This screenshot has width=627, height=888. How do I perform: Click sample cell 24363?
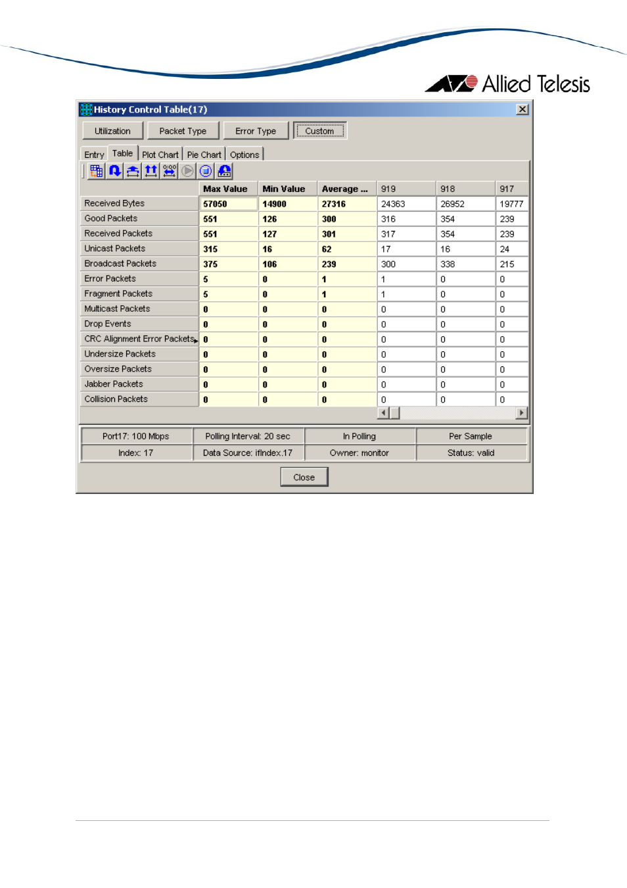point(406,204)
